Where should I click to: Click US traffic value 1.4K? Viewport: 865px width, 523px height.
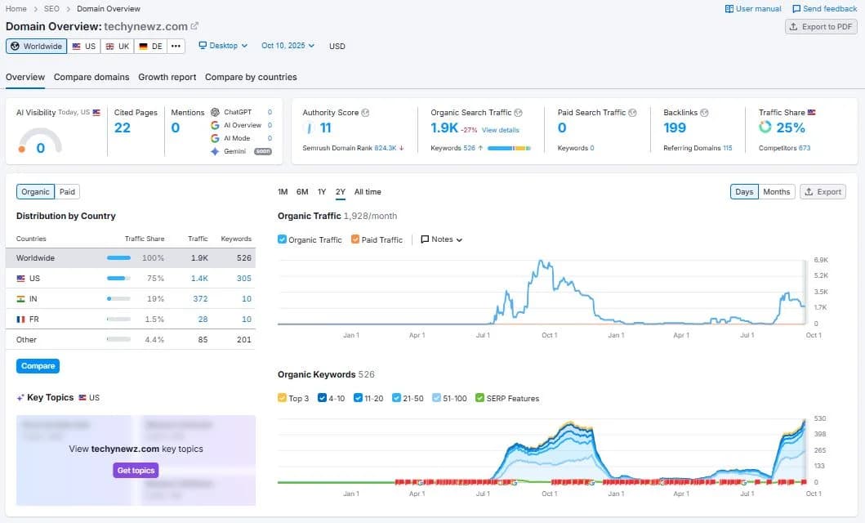click(x=199, y=279)
